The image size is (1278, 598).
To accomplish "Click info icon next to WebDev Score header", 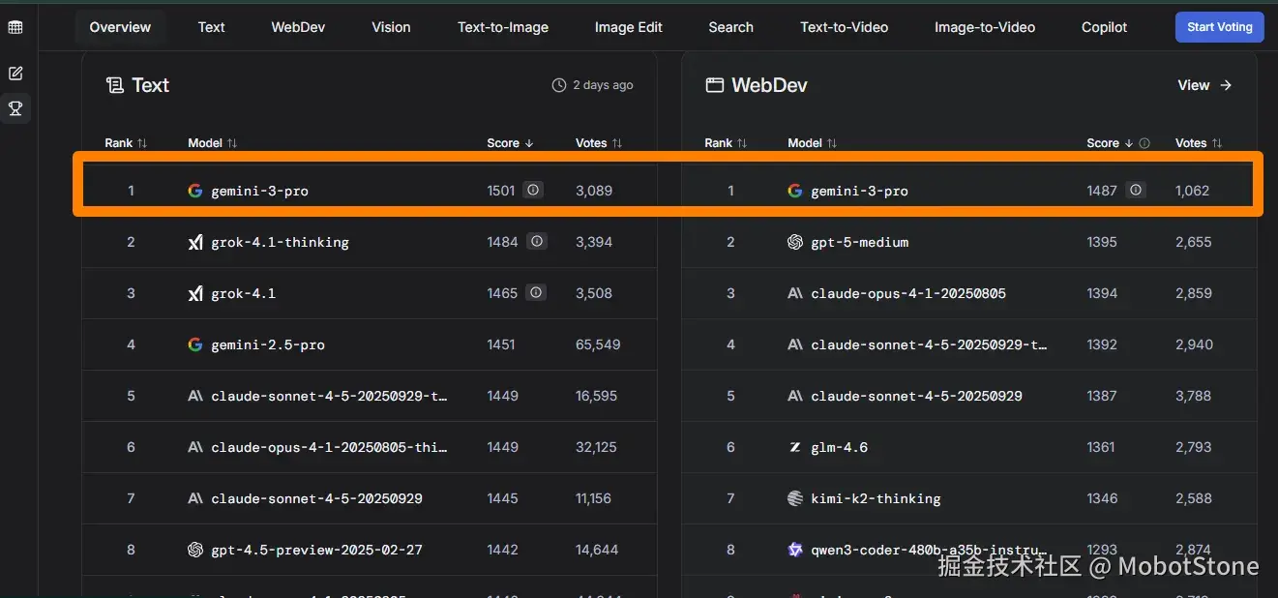I will click(x=1144, y=143).
